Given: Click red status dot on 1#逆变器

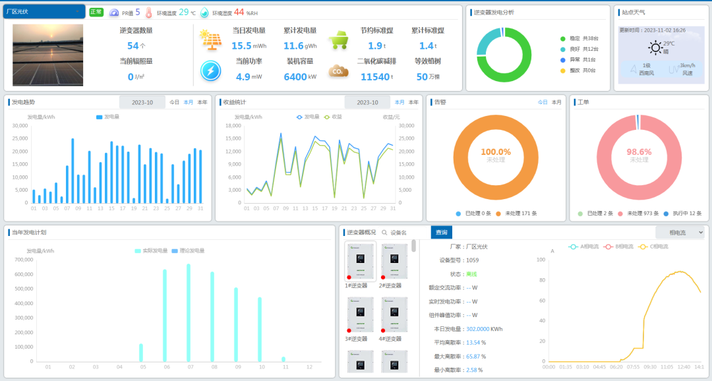Looking at the screenshot, I should [x=349, y=277].
